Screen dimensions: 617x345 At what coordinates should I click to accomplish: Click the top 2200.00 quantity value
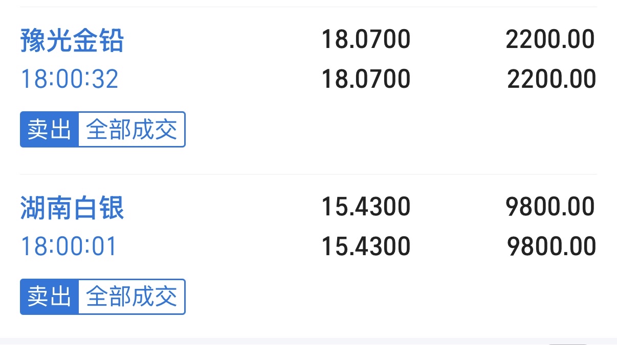pyautogui.click(x=551, y=40)
